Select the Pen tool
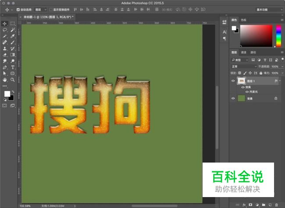 4,67
